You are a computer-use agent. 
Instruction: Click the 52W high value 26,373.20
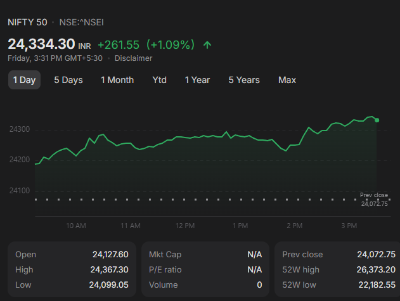point(376,269)
